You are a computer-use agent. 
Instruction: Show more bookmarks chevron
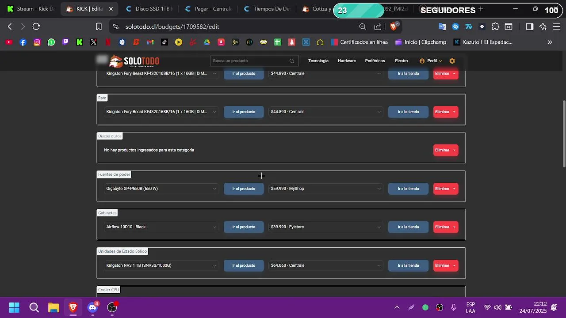click(550, 42)
